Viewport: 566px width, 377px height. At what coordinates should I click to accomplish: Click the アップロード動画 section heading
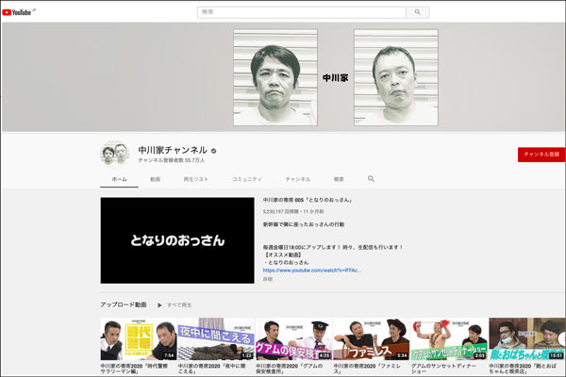[x=123, y=305]
